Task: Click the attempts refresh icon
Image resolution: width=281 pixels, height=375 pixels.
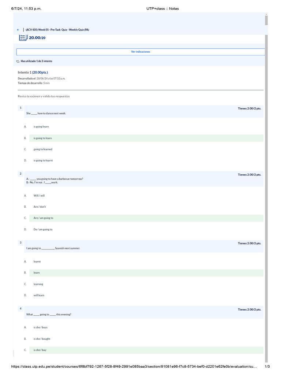Action: point(18,61)
